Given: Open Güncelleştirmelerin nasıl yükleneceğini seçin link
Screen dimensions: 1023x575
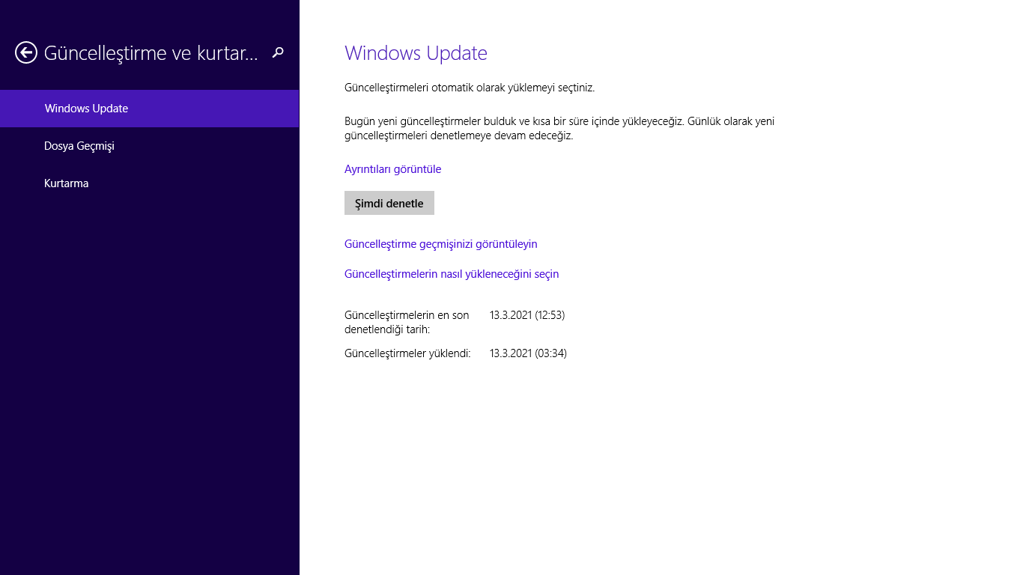Looking at the screenshot, I should click(452, 274).
